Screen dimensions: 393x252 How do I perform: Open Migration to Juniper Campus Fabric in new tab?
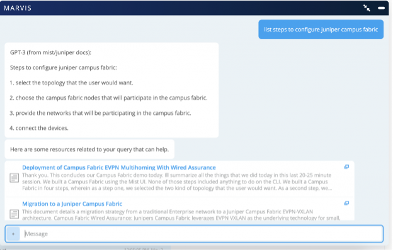(x=346, y=203)
